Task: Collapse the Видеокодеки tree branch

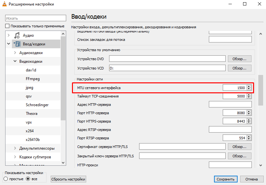Action: 15,61
